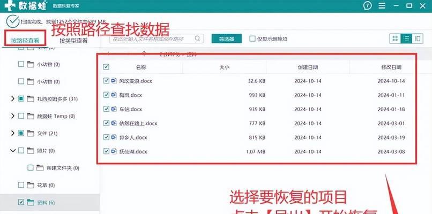Click the 筛选器 filter button

click(x=227, y=39)
